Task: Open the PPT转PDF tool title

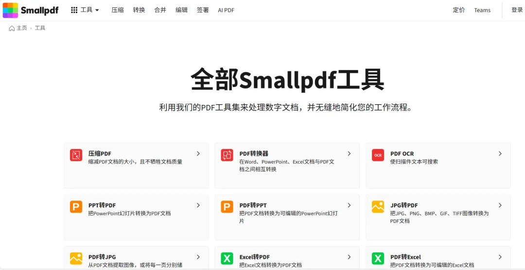Action: [102, 205]
